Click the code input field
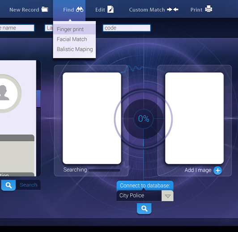Image resolution: width=238 pixels, height=232 pixels. (127, 28)
